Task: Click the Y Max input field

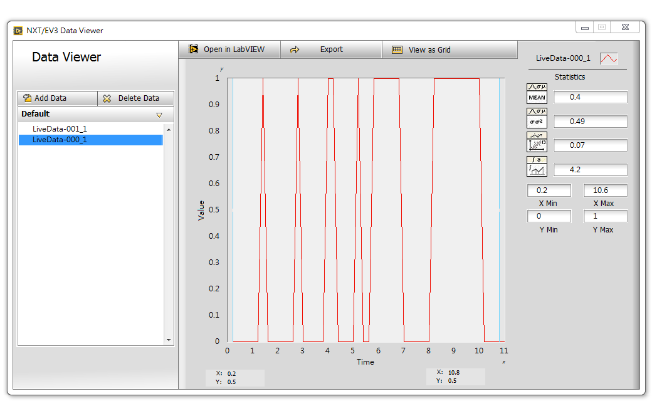Action: (605, 216)
